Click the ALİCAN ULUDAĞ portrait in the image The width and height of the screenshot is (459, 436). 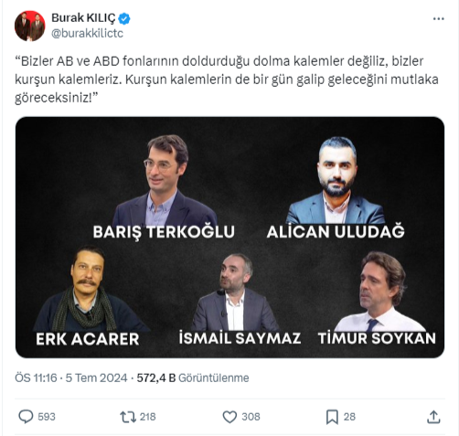click(x=336, y=180)
